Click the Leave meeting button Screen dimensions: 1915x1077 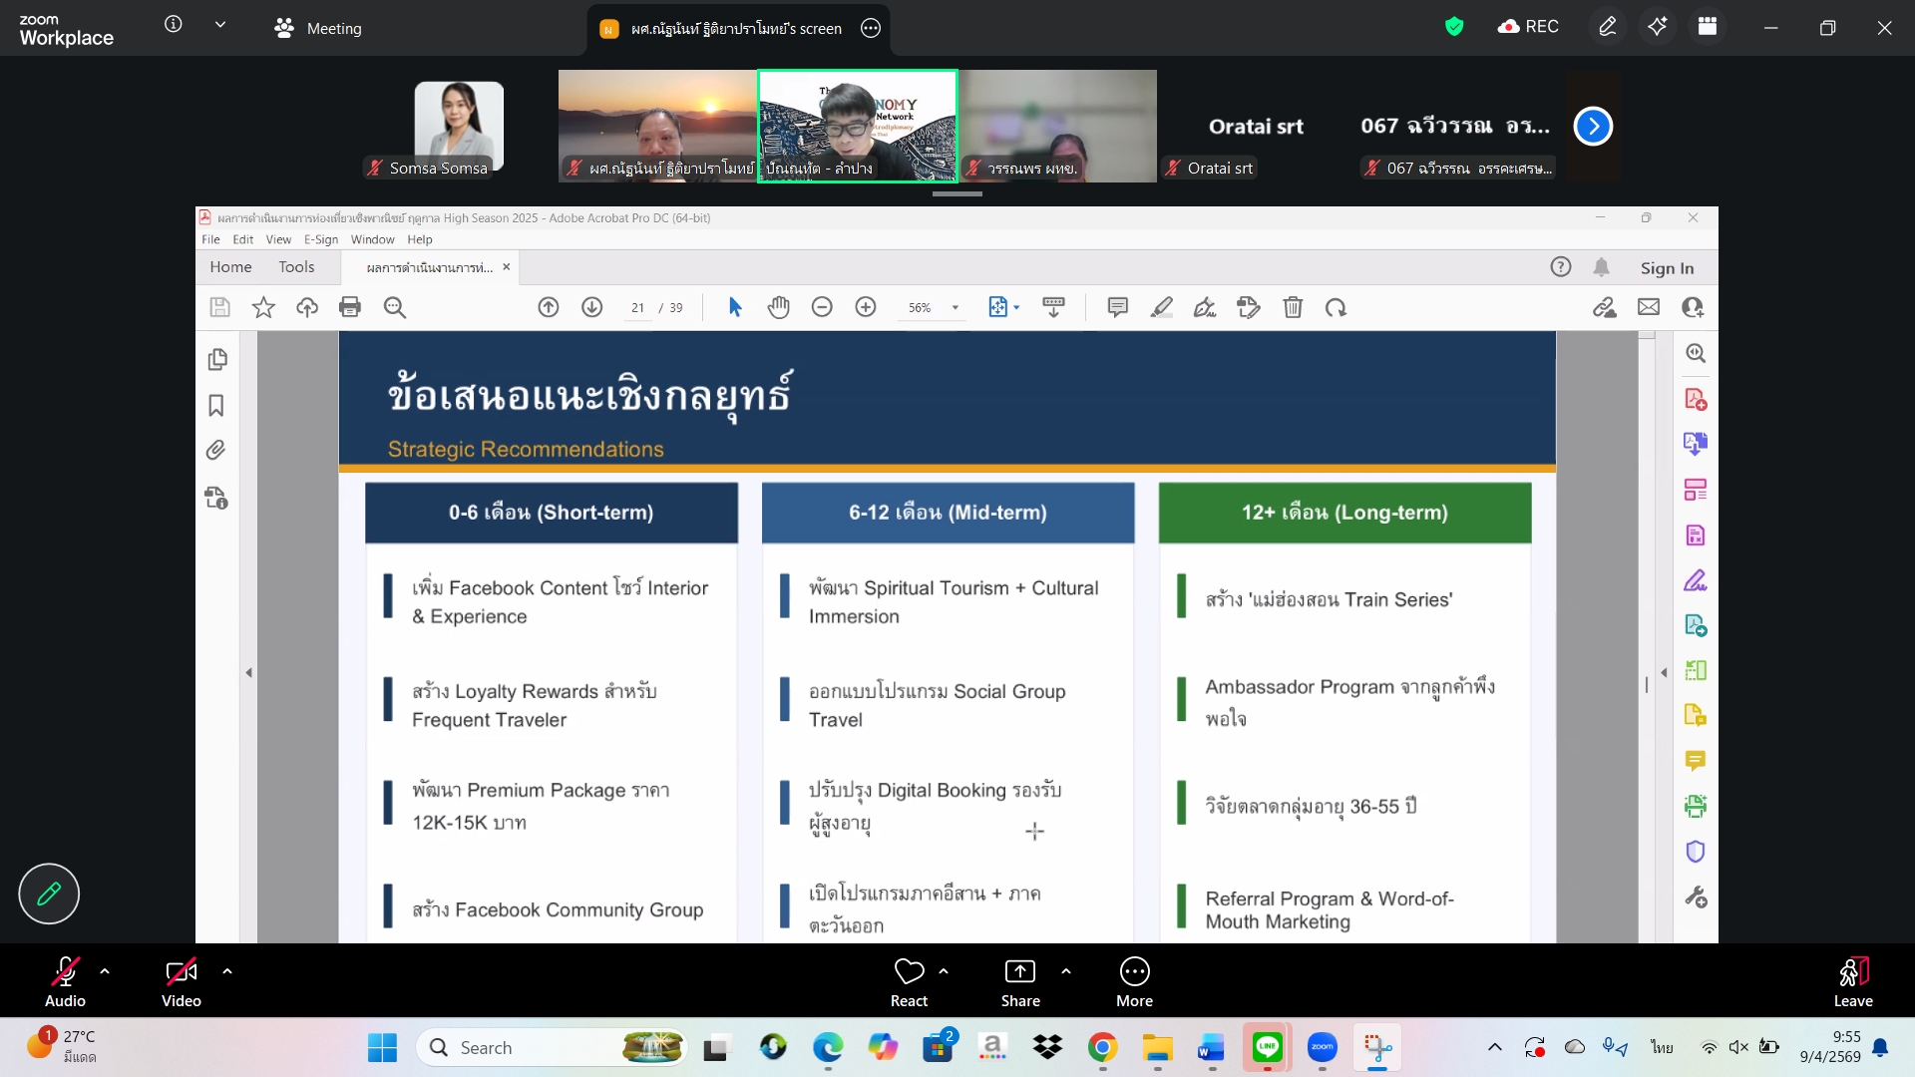1852,981
